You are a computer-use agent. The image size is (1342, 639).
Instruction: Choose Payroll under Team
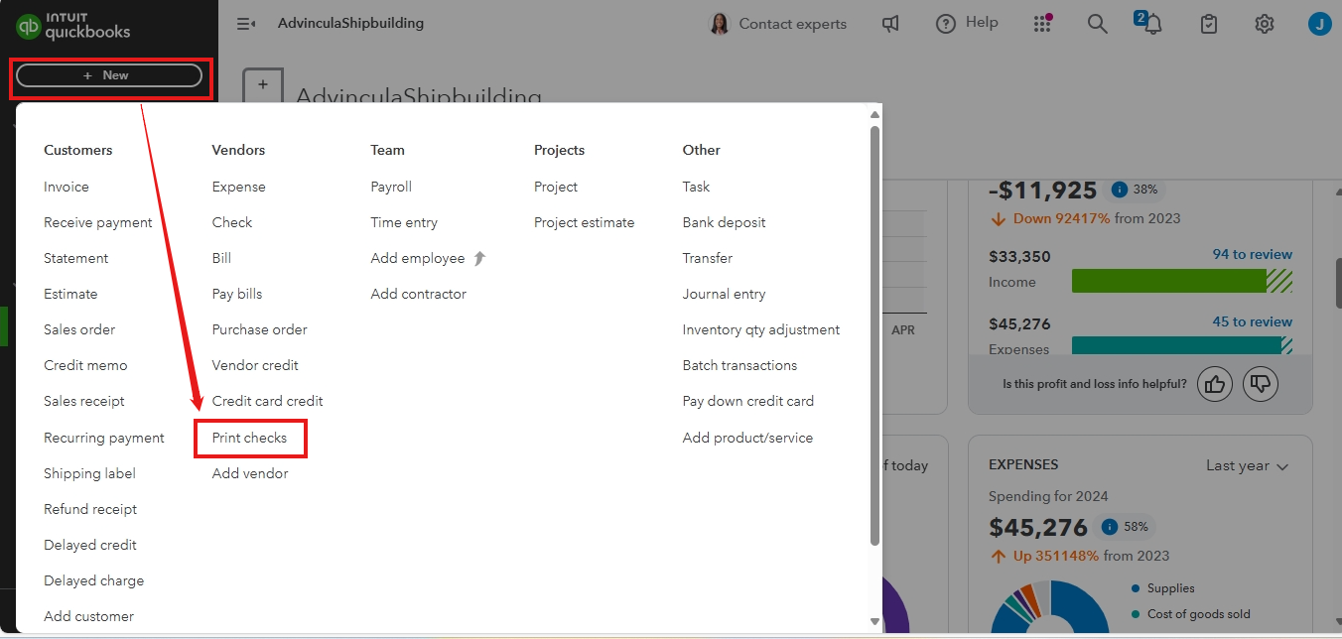[x=391, y=187]
